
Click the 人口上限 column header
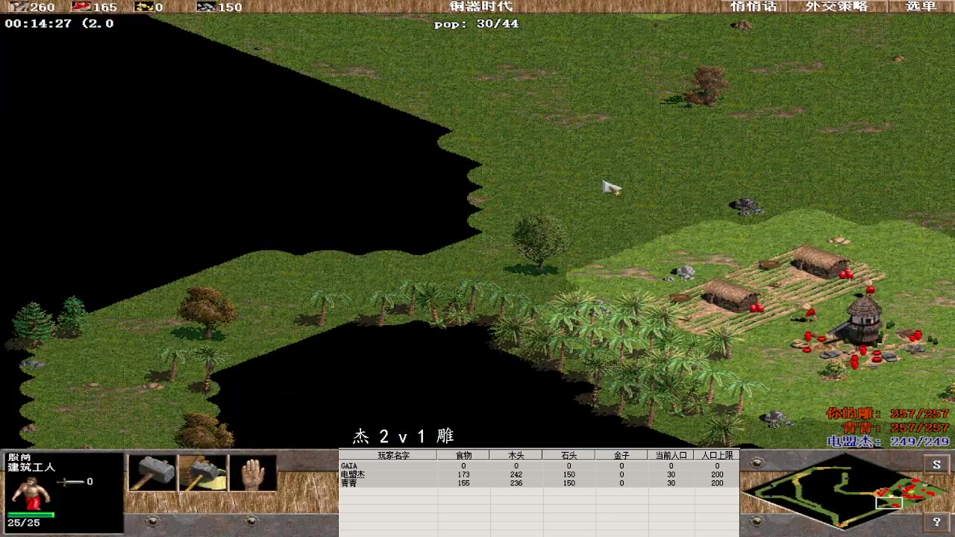pos(717,455)
